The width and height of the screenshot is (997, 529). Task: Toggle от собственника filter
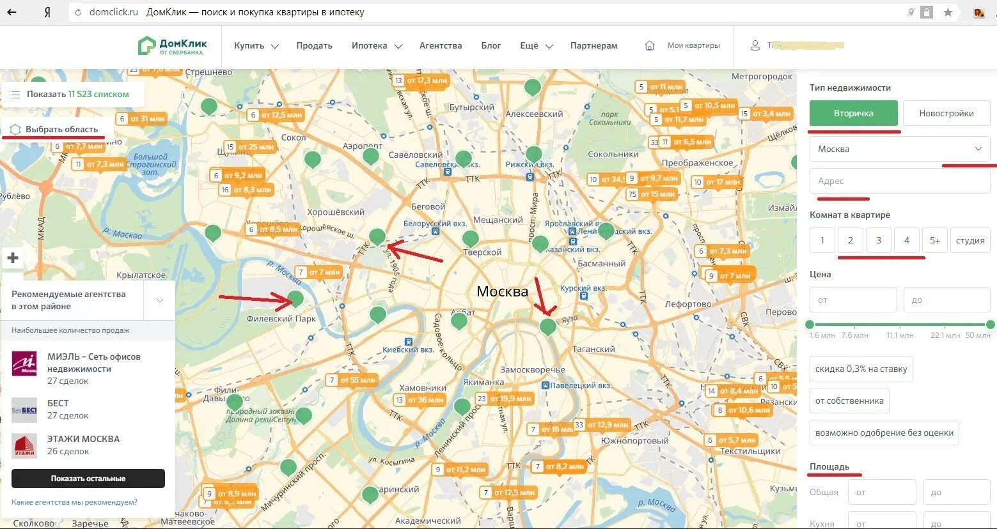click(x=849, y=401)
